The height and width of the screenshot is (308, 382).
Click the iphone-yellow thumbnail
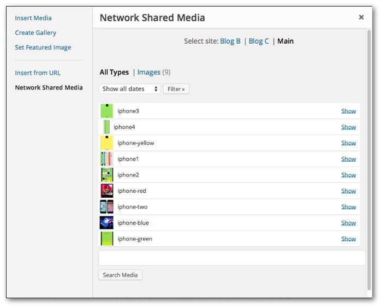coord(107,143)
